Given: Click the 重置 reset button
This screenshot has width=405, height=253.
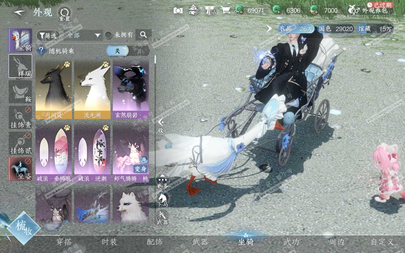Looking at the screenshot, I should (x=64, y=14).
